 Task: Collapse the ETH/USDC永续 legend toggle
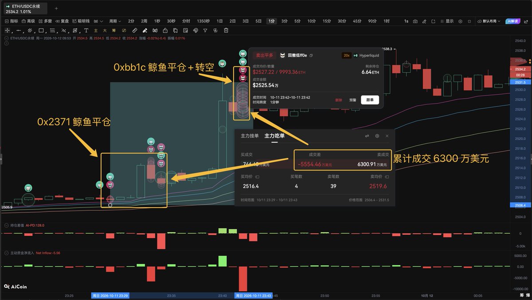(x=6, y=38)
